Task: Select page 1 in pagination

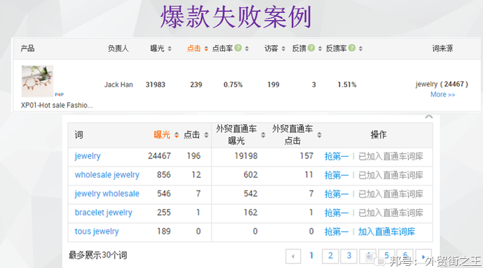Action: [x=311, y=255]
